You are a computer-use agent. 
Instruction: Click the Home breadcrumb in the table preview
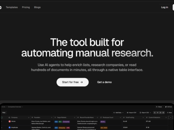4,107
